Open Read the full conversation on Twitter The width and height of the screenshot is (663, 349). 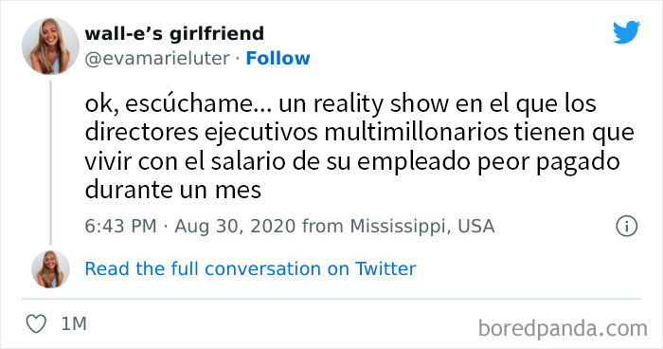pyautogui.click(x=250, y=269)
